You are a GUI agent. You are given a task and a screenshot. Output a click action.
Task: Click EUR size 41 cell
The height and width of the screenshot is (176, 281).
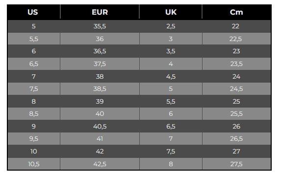click(x=100, y=139)
